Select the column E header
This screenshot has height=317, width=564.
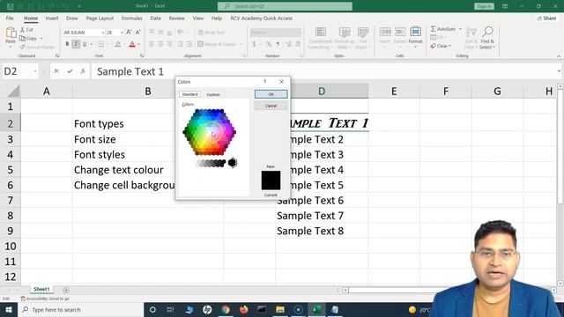coord(394,92)
